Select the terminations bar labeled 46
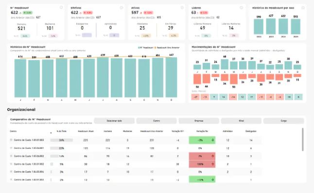Viewport: 314px width, 193px height. pos(206,79)
